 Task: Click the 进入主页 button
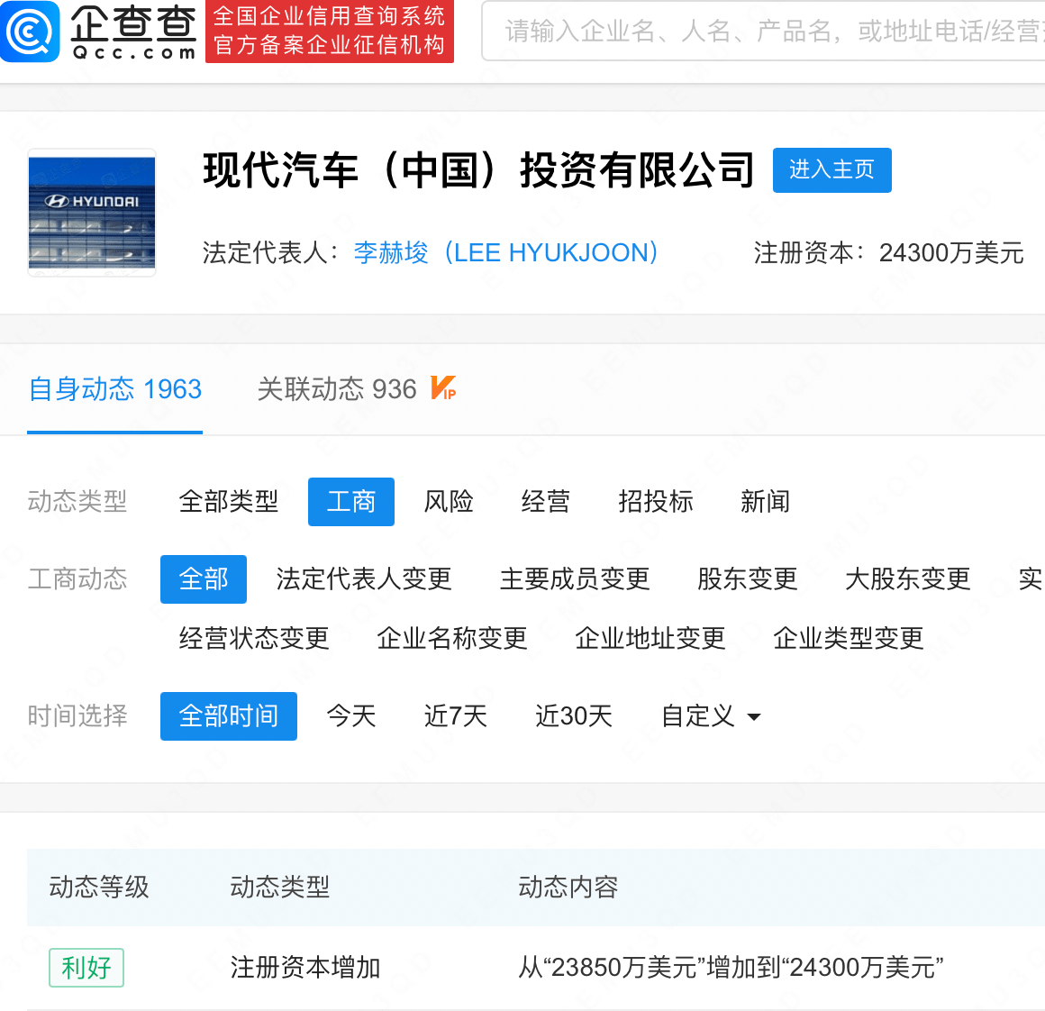[x=831, y=170]
